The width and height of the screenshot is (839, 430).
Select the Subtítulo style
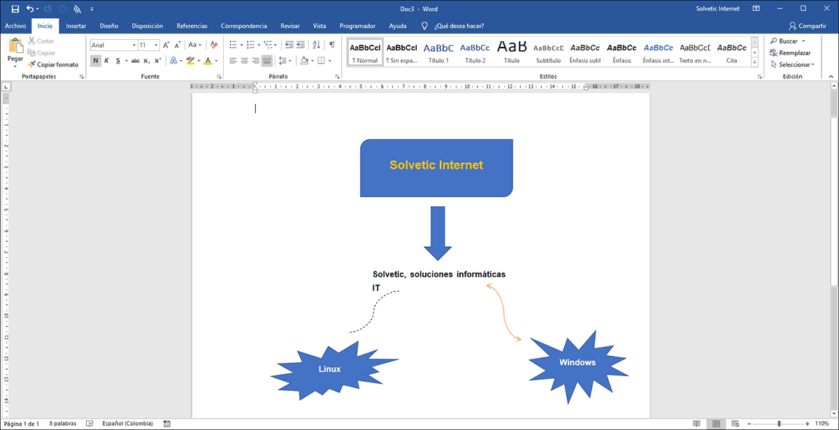click(x=548, y=52)
